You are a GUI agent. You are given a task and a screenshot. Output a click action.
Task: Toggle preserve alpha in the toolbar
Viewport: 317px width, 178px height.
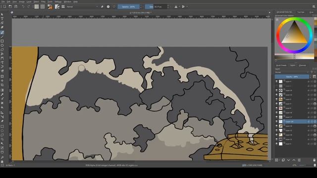[x=108, y=6]
